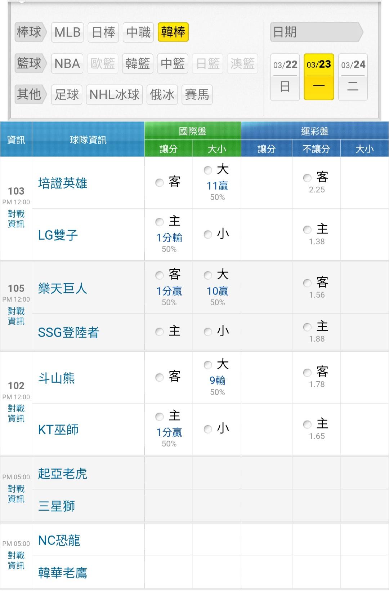Open 三星獅 team info
Image resolution: width=389 pixels, height=608 pixels.
click(57, 506)
